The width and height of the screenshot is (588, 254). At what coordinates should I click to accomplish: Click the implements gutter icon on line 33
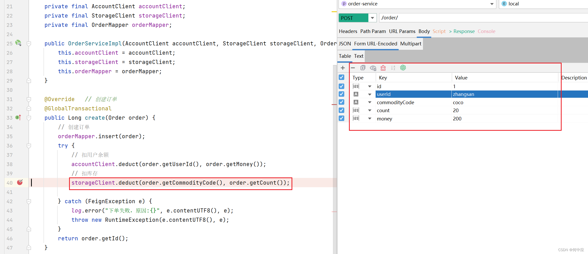tap(18, 118)
